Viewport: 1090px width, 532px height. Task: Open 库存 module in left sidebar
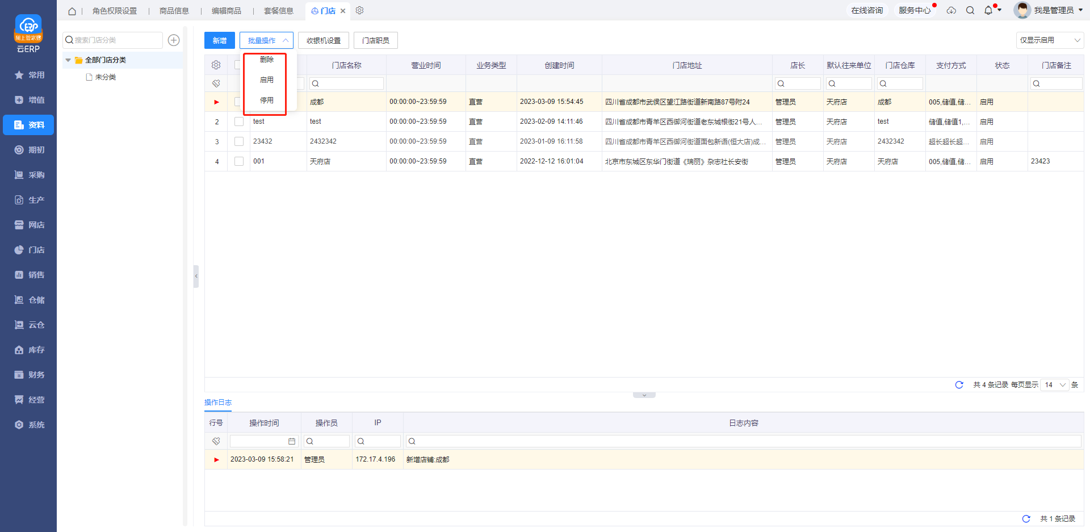pos(28,350)
